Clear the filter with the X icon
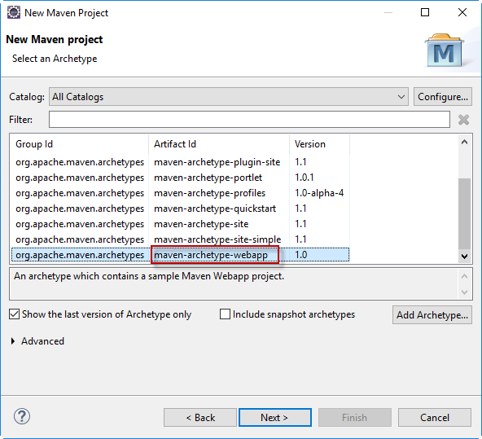482x439 pixels. pos(463,120)
